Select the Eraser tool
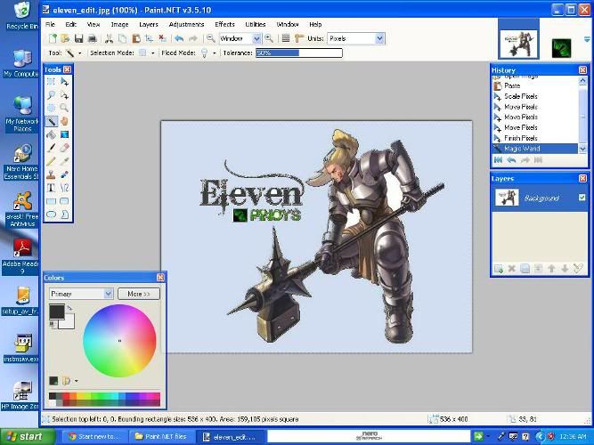Image resolution: width=594 pixels, height=445 pixels. click(x=64, y=148)
